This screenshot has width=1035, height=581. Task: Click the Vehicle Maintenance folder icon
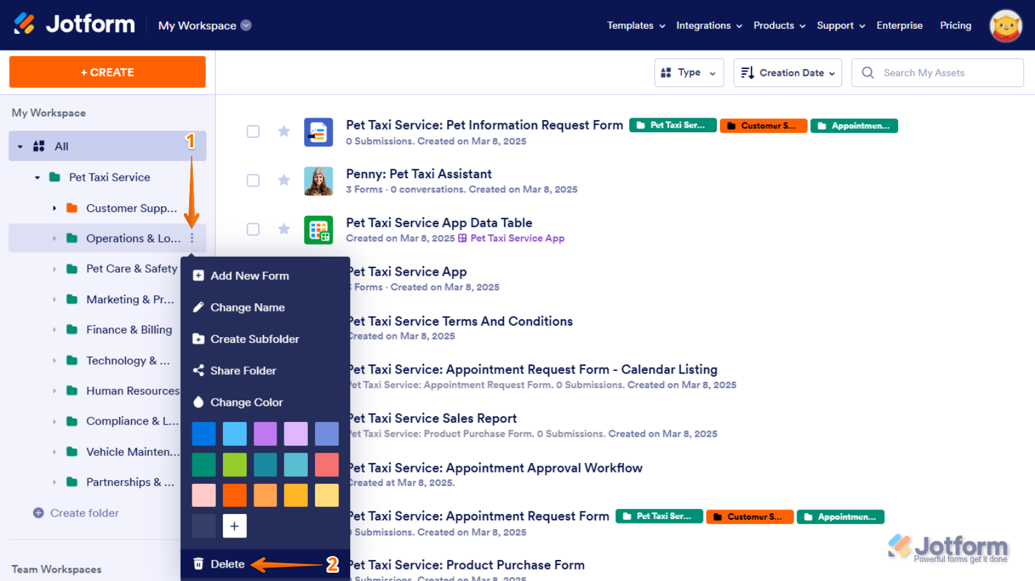pos(72,452)
